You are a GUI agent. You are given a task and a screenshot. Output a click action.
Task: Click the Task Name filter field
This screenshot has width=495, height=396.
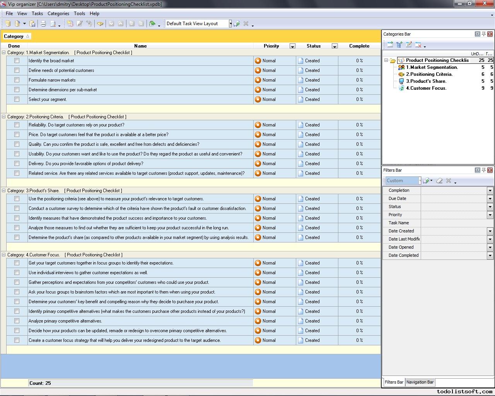click(x=456, y=223)
